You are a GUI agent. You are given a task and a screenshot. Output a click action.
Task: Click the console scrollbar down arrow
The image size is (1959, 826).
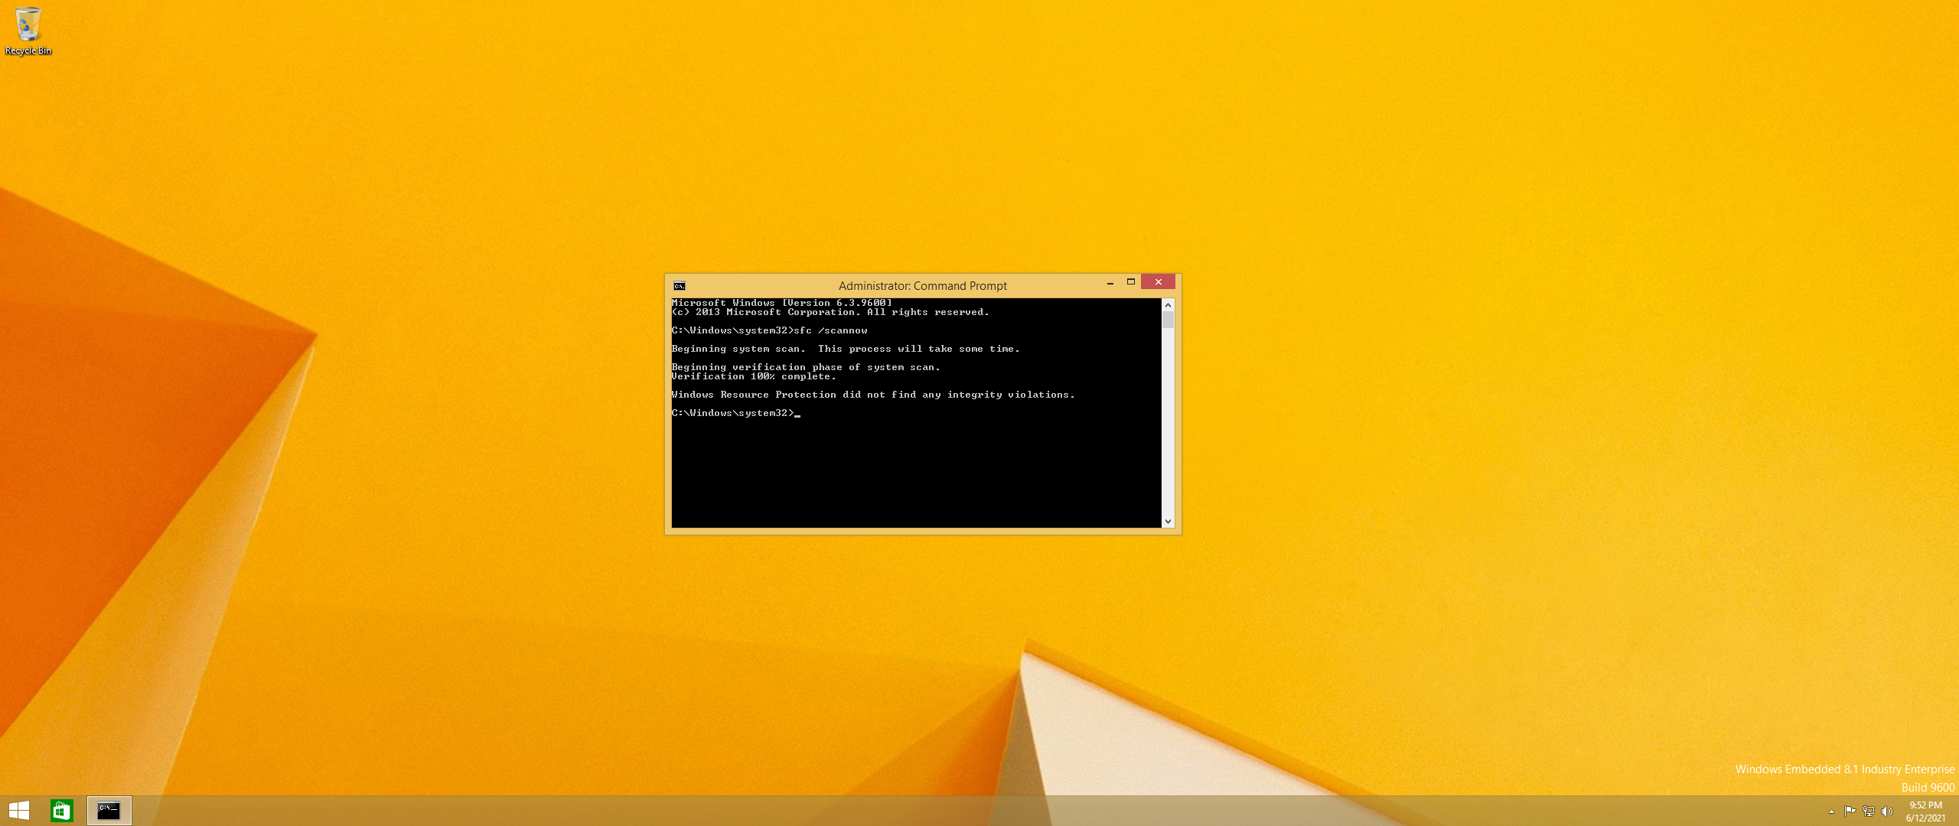(x=1168, y=522)
